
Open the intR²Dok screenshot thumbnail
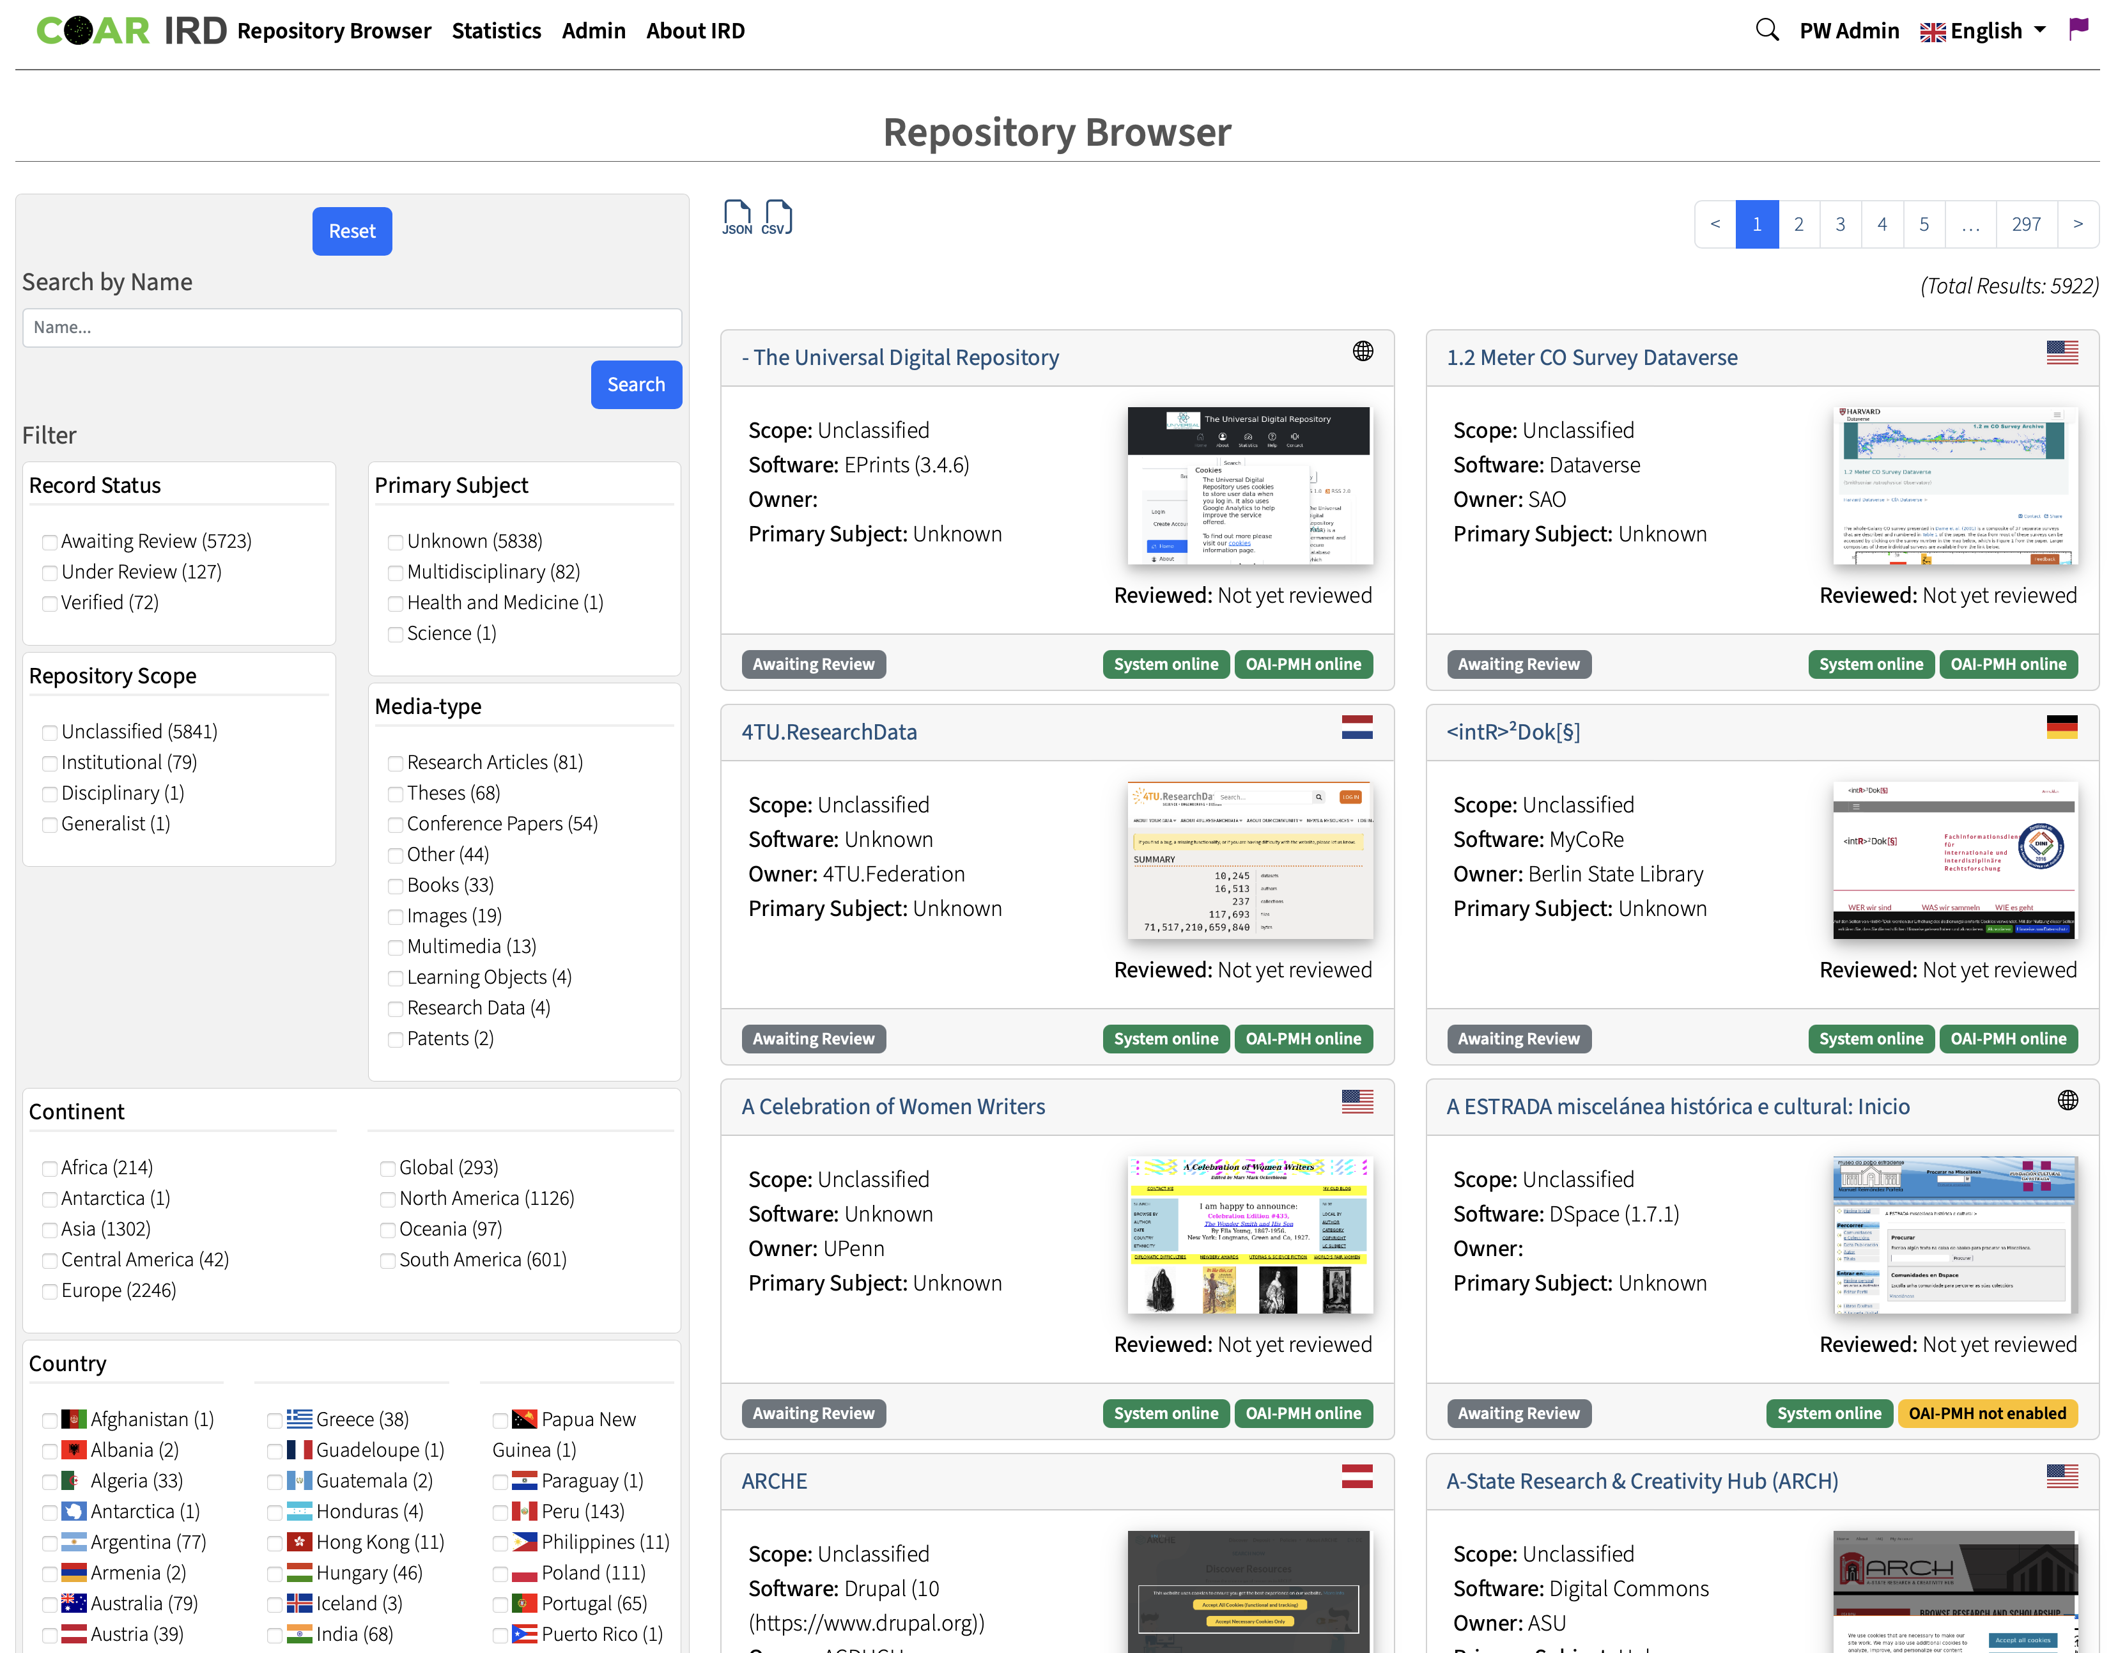coord(1954,860)
